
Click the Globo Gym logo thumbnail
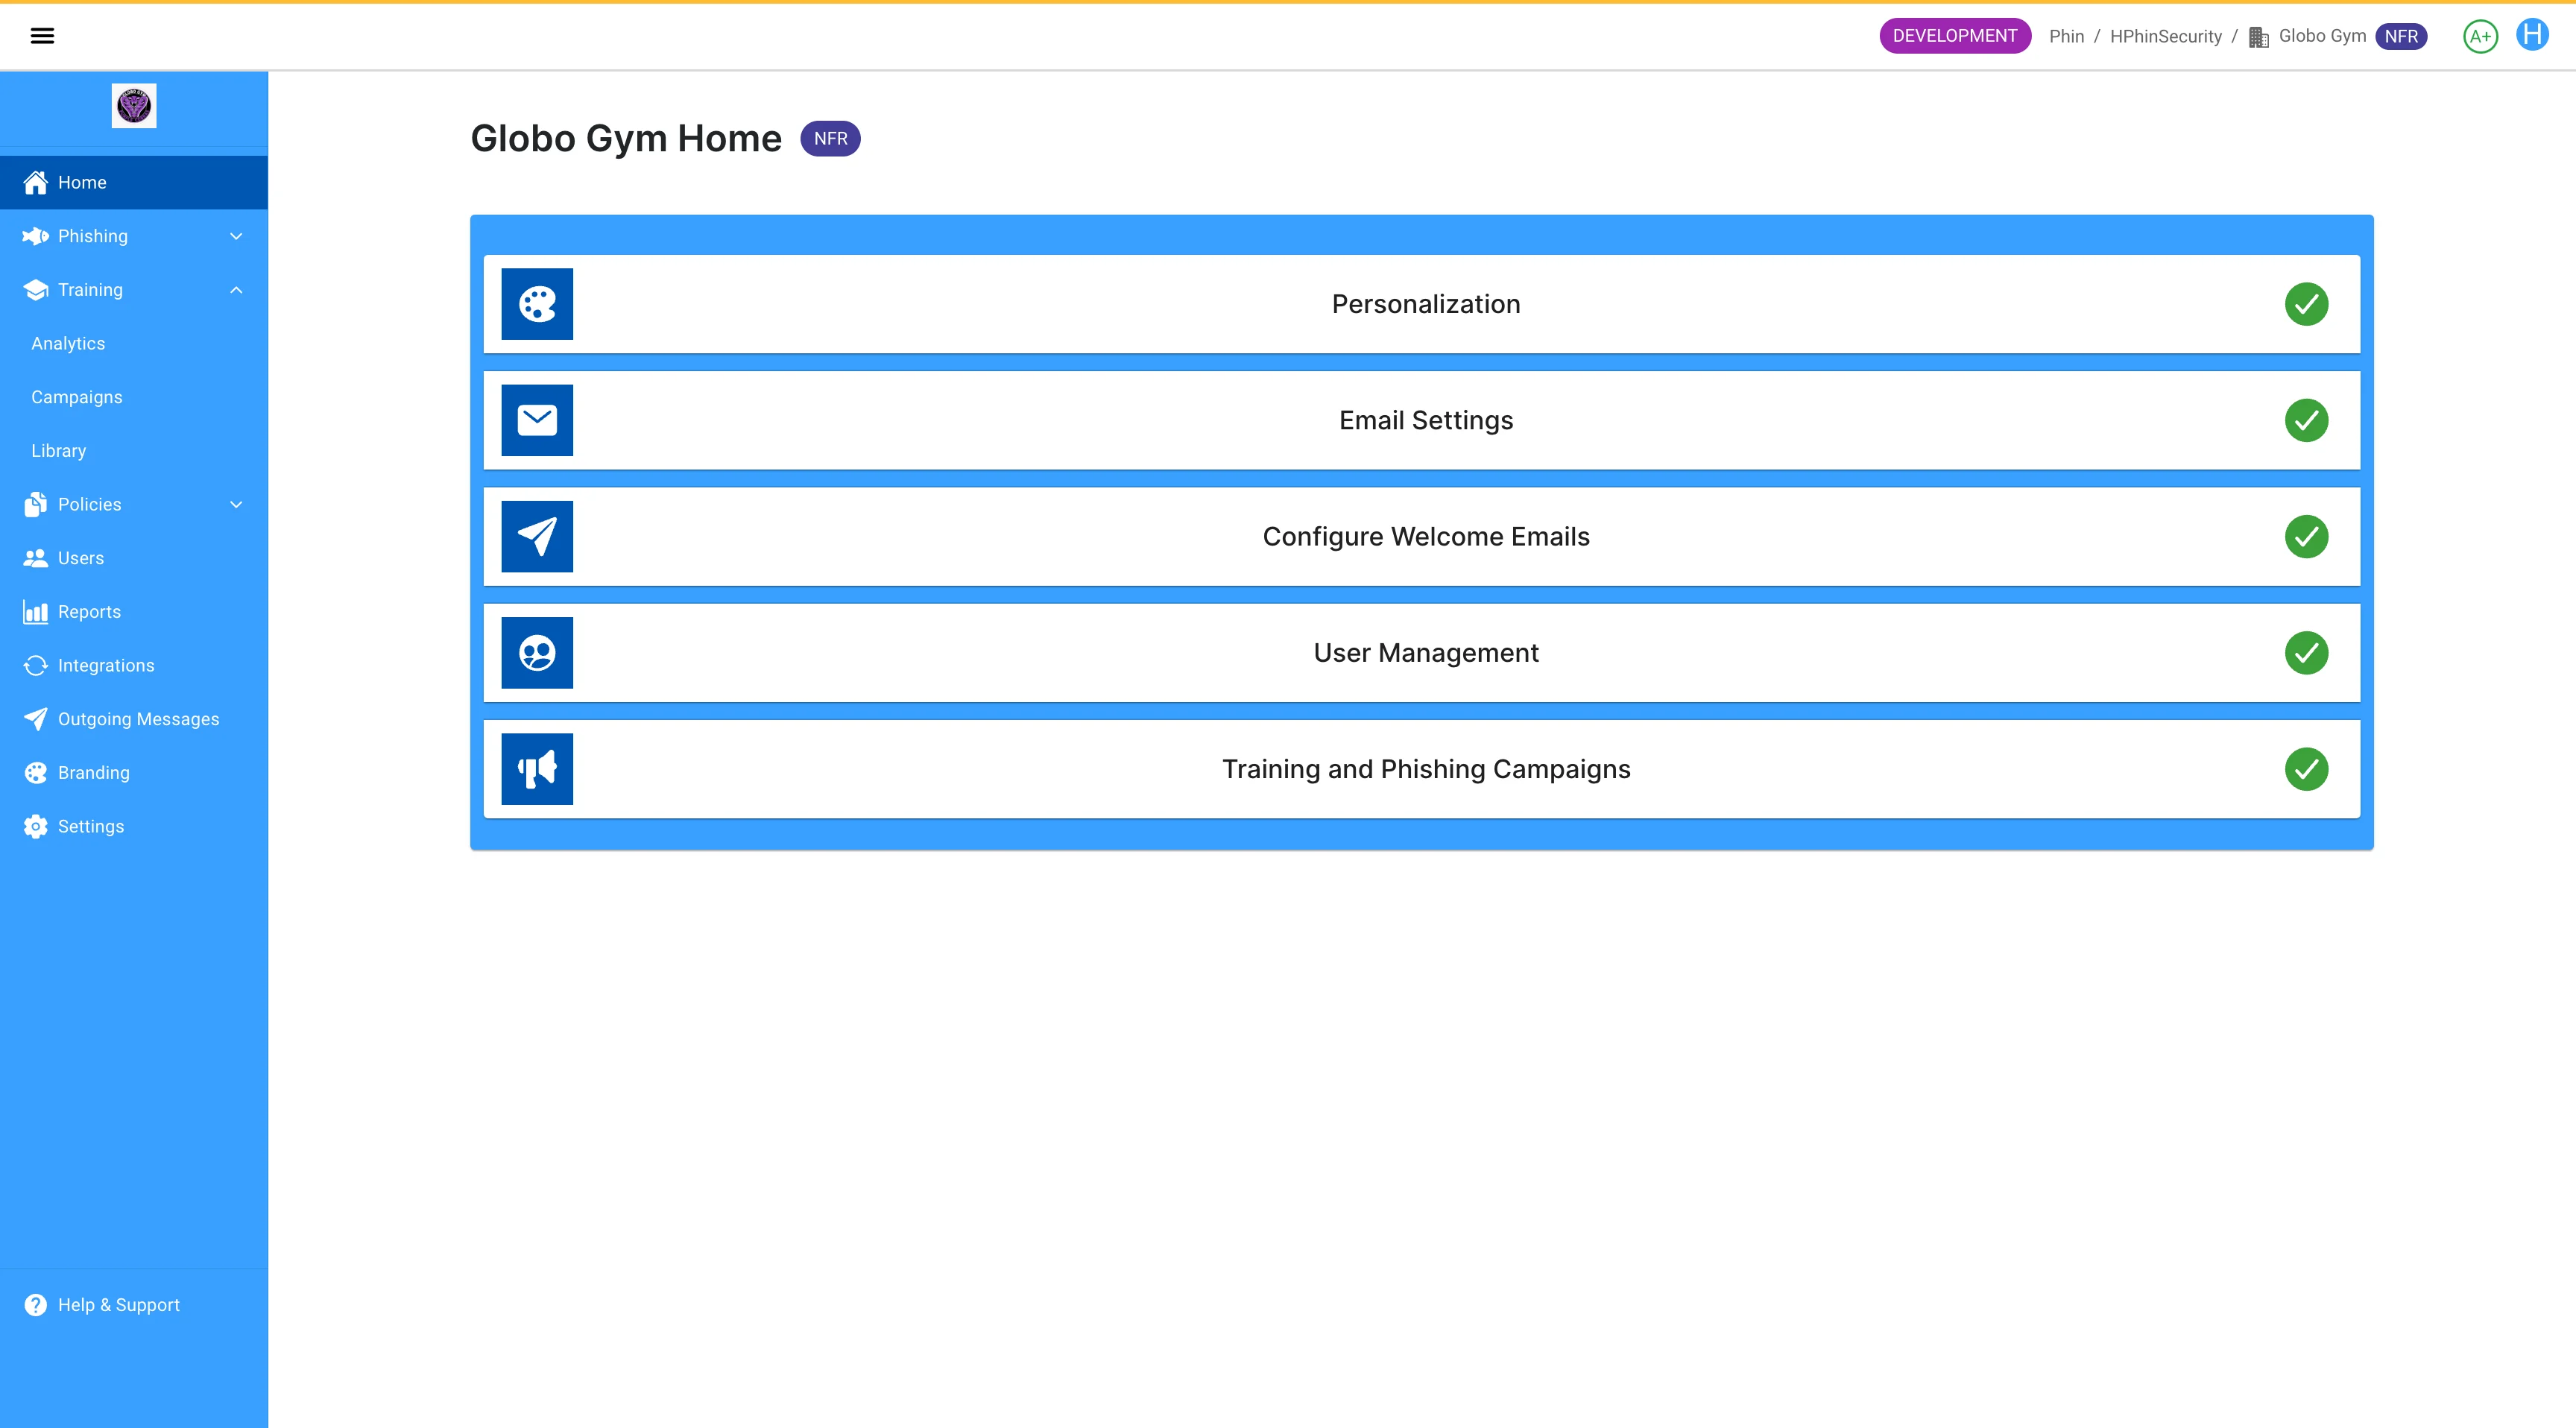point(134,105)
